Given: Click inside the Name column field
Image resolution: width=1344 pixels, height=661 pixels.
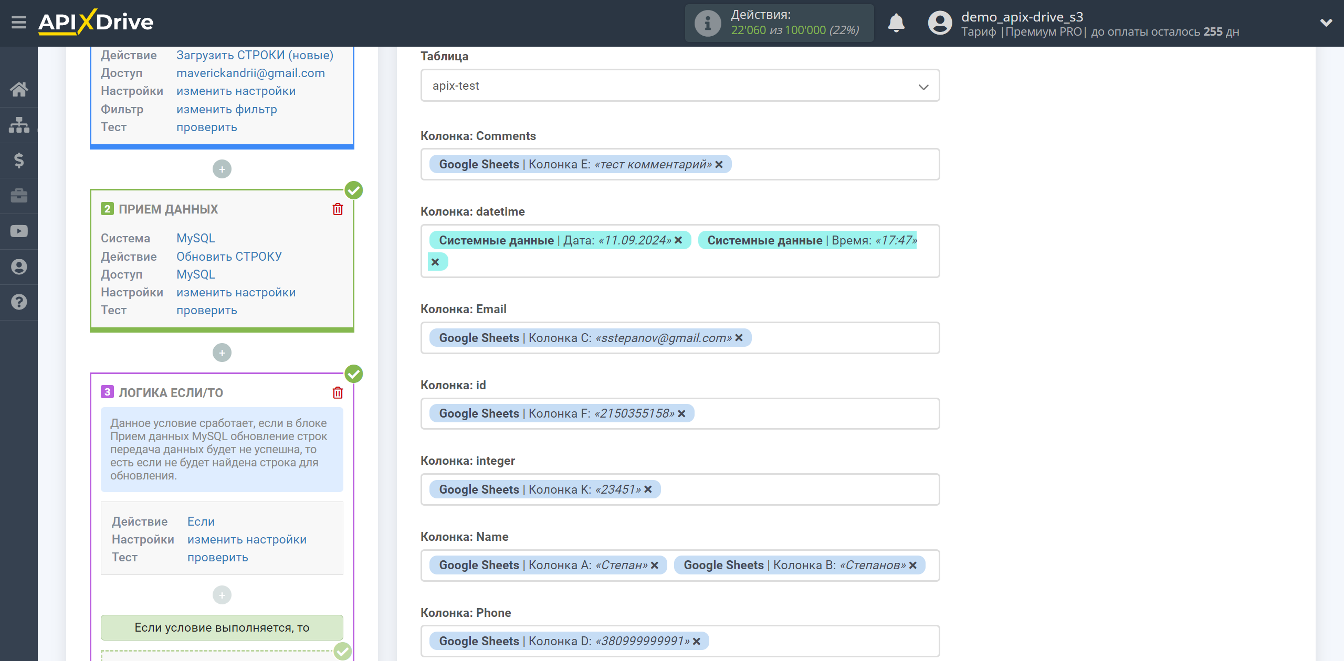Looking at the screenshot, I should pos(680,566).
